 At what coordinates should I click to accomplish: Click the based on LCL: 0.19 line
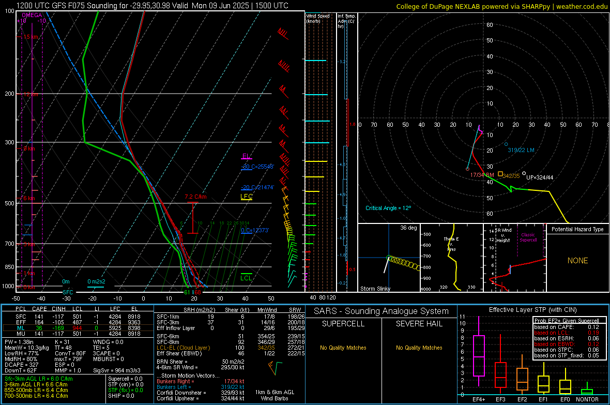tap(567, 333)
